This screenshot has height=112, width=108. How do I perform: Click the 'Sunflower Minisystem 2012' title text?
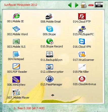[21, 5]
